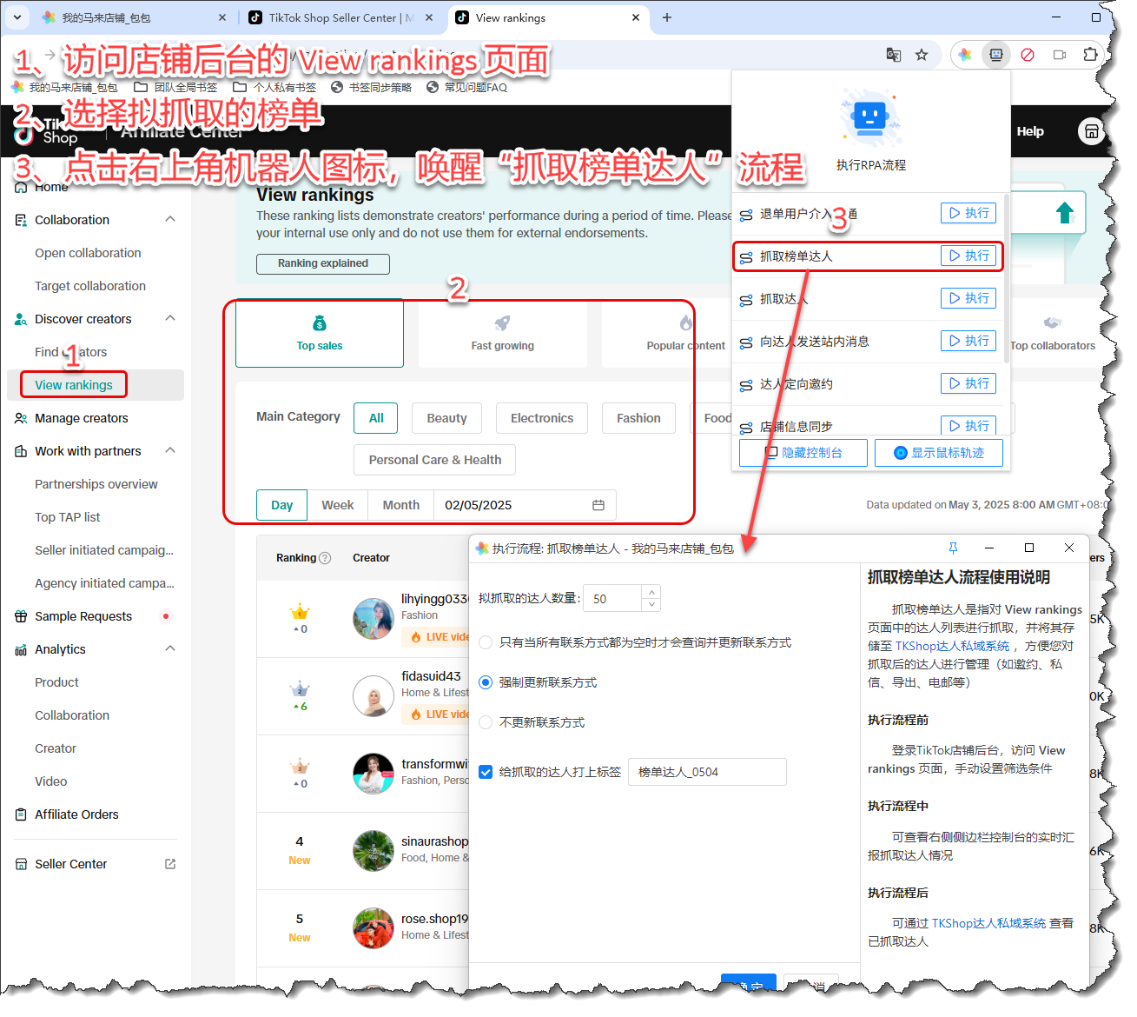Click the Sample Requests sidebar icon

(21, 616)
